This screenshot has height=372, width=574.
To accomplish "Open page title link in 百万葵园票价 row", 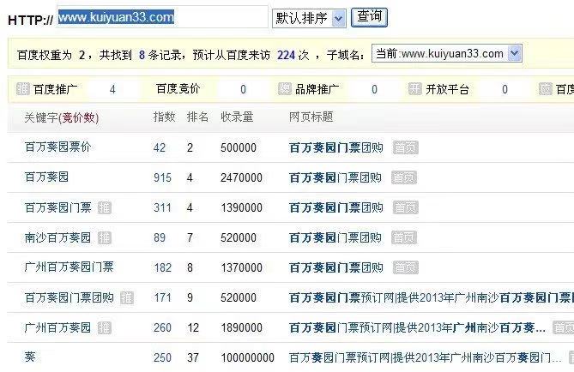I will tap(336, 147).
